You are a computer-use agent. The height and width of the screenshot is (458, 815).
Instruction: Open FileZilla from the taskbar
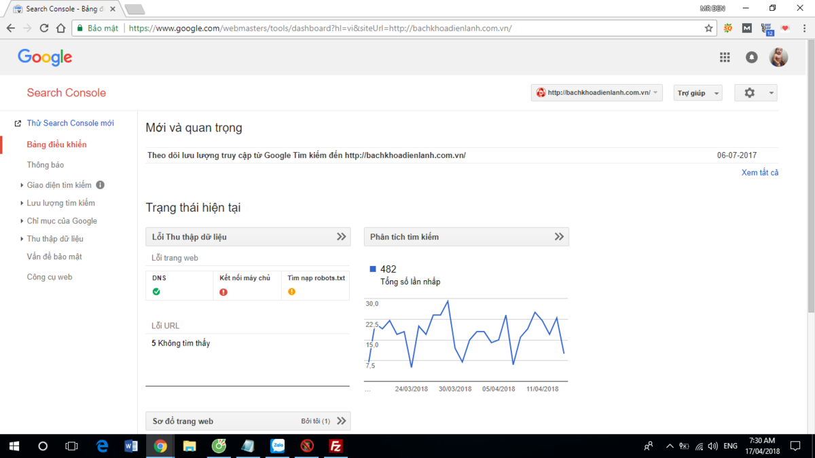pos(336,446)
